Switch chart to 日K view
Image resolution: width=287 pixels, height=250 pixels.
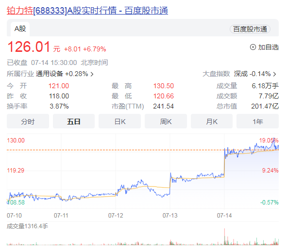point(120,121)
